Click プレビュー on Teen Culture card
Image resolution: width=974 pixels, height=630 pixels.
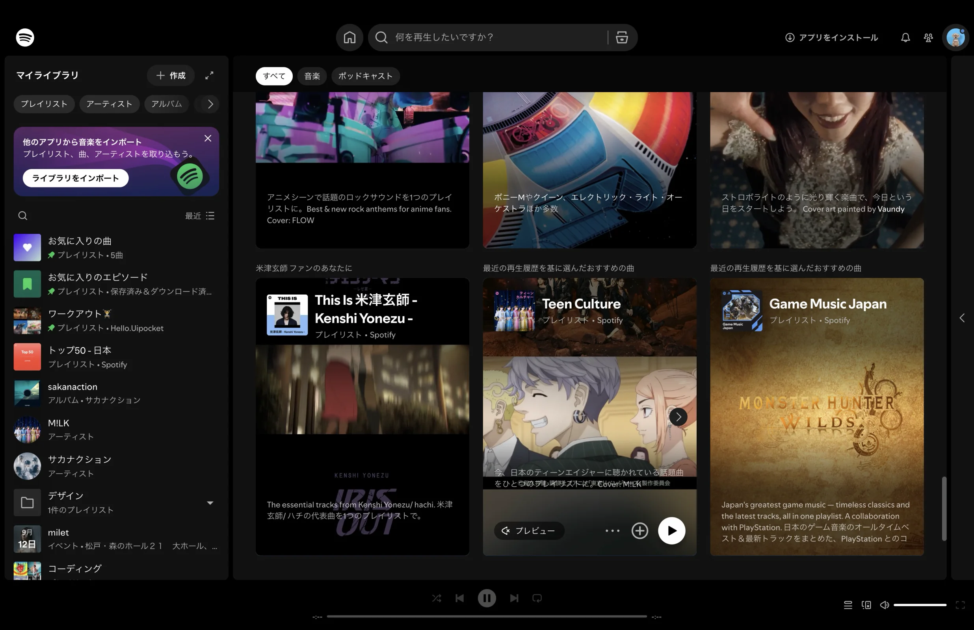pos(529,531)
